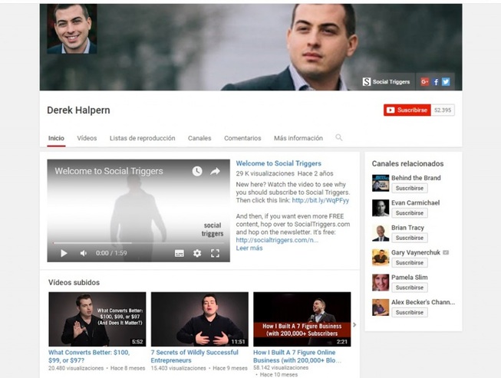This screenshot has height=378, width=501.
Task: Click Gary Vaynerchuk channel avatar
Action: click(x=381, y=258)
